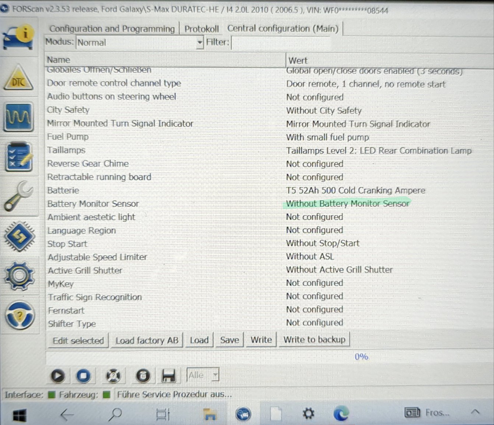Image resolution: width=494 pixels, height=425 pixels.
Task: Click into the Filter text field
Action: click(x=280, y=43)
